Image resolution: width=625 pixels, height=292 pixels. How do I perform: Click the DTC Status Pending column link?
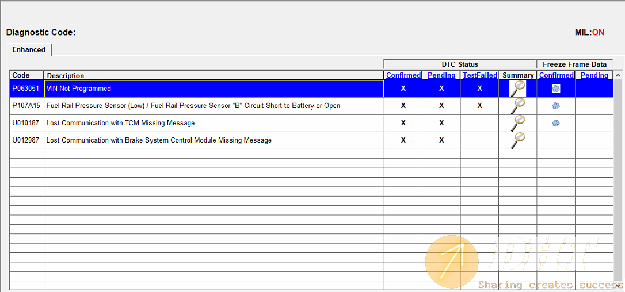(441, 75)
